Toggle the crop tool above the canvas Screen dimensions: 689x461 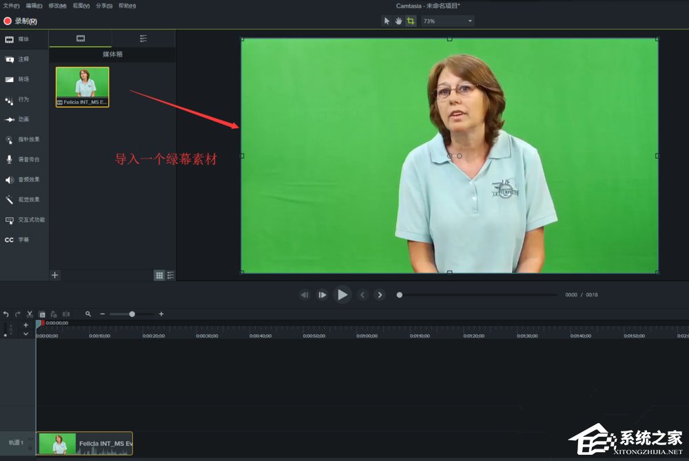click(411, 21)
